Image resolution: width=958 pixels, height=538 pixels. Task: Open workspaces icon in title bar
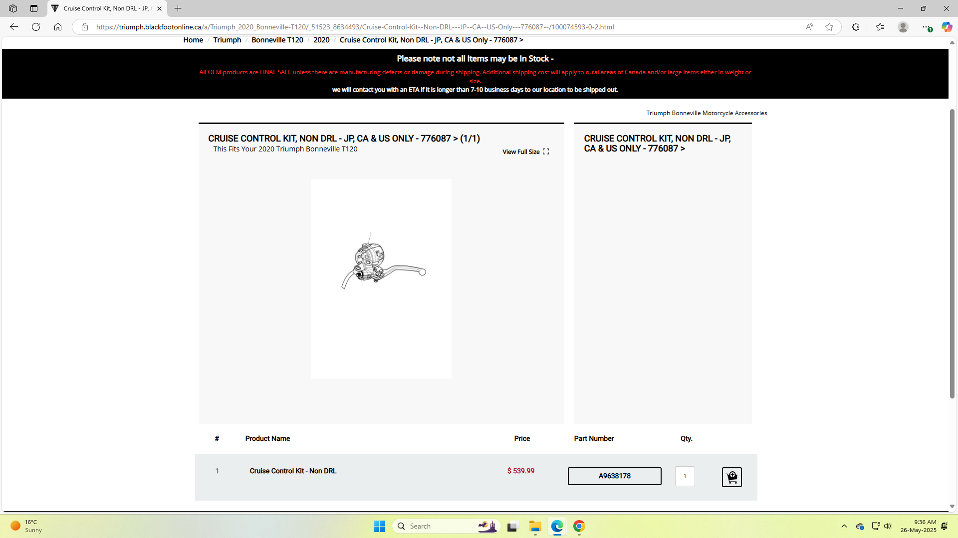pyautogui.click(x=13, y=8)
